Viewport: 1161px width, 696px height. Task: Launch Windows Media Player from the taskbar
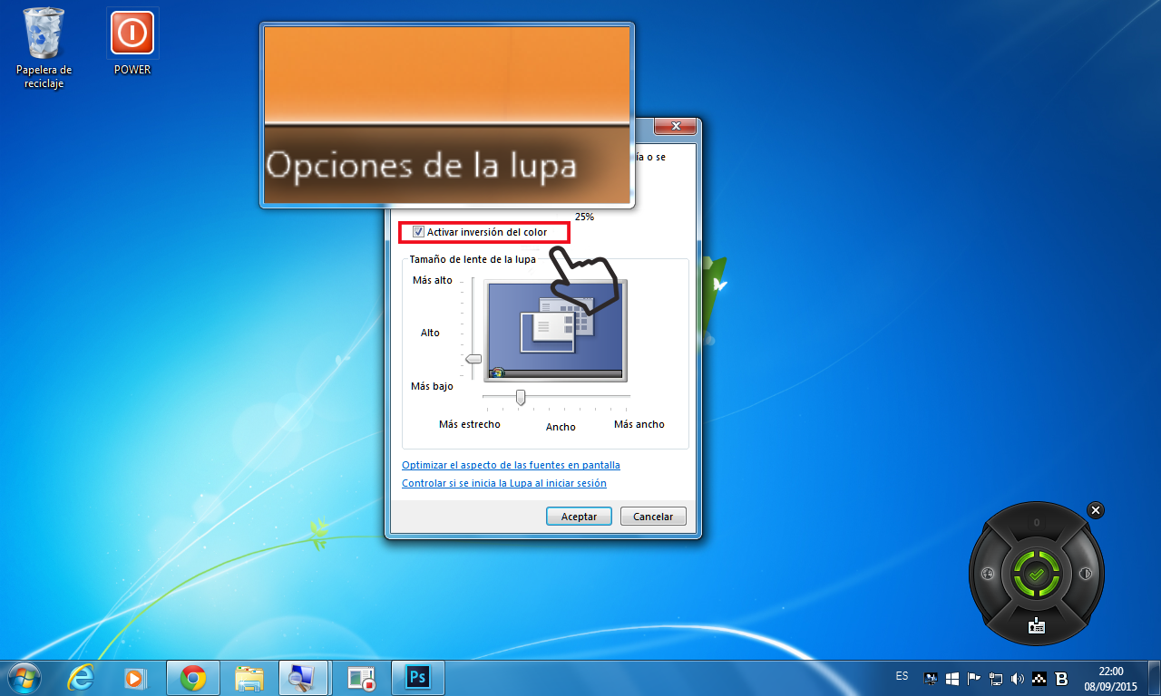136,677
